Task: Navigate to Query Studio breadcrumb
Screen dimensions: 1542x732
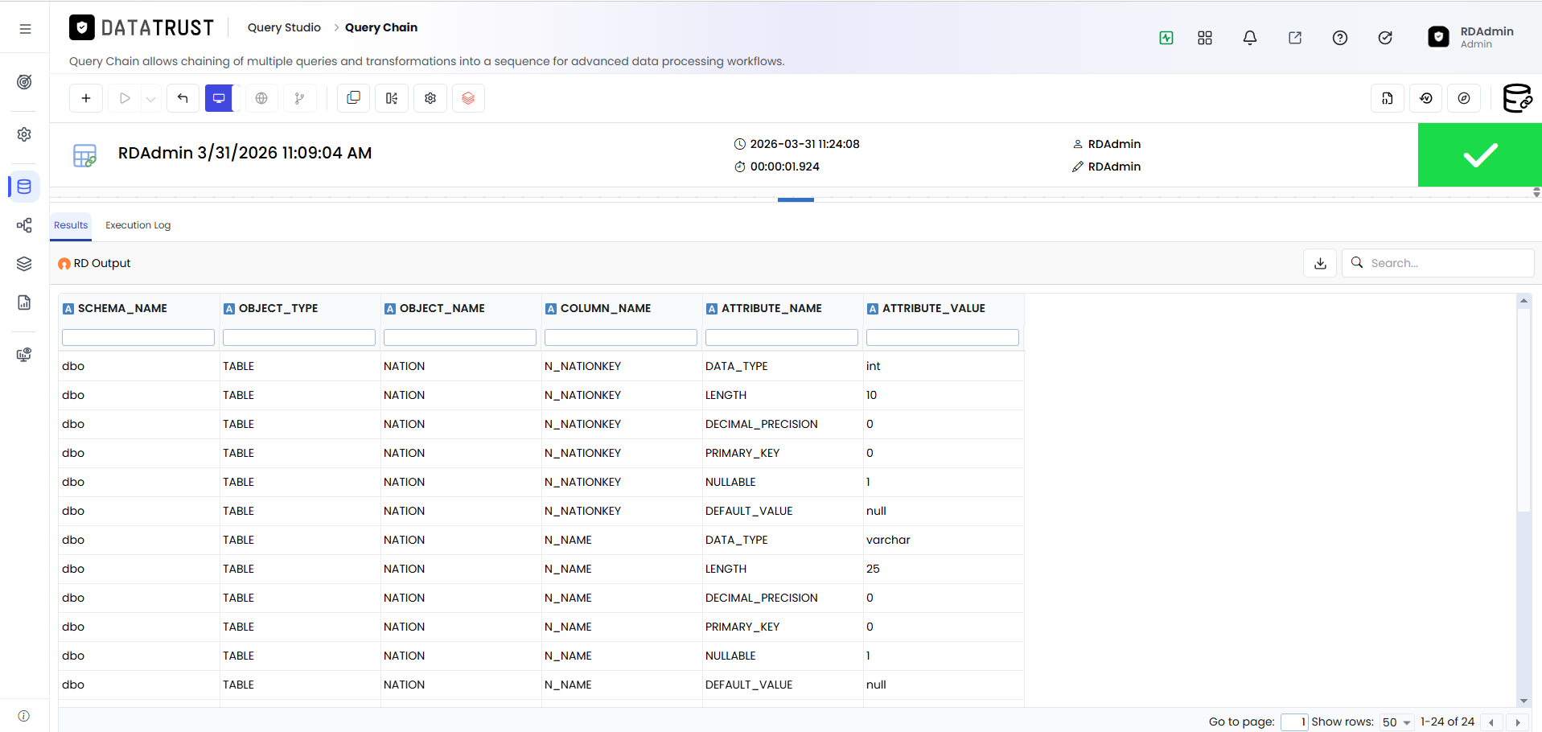Action: [284, 27]
